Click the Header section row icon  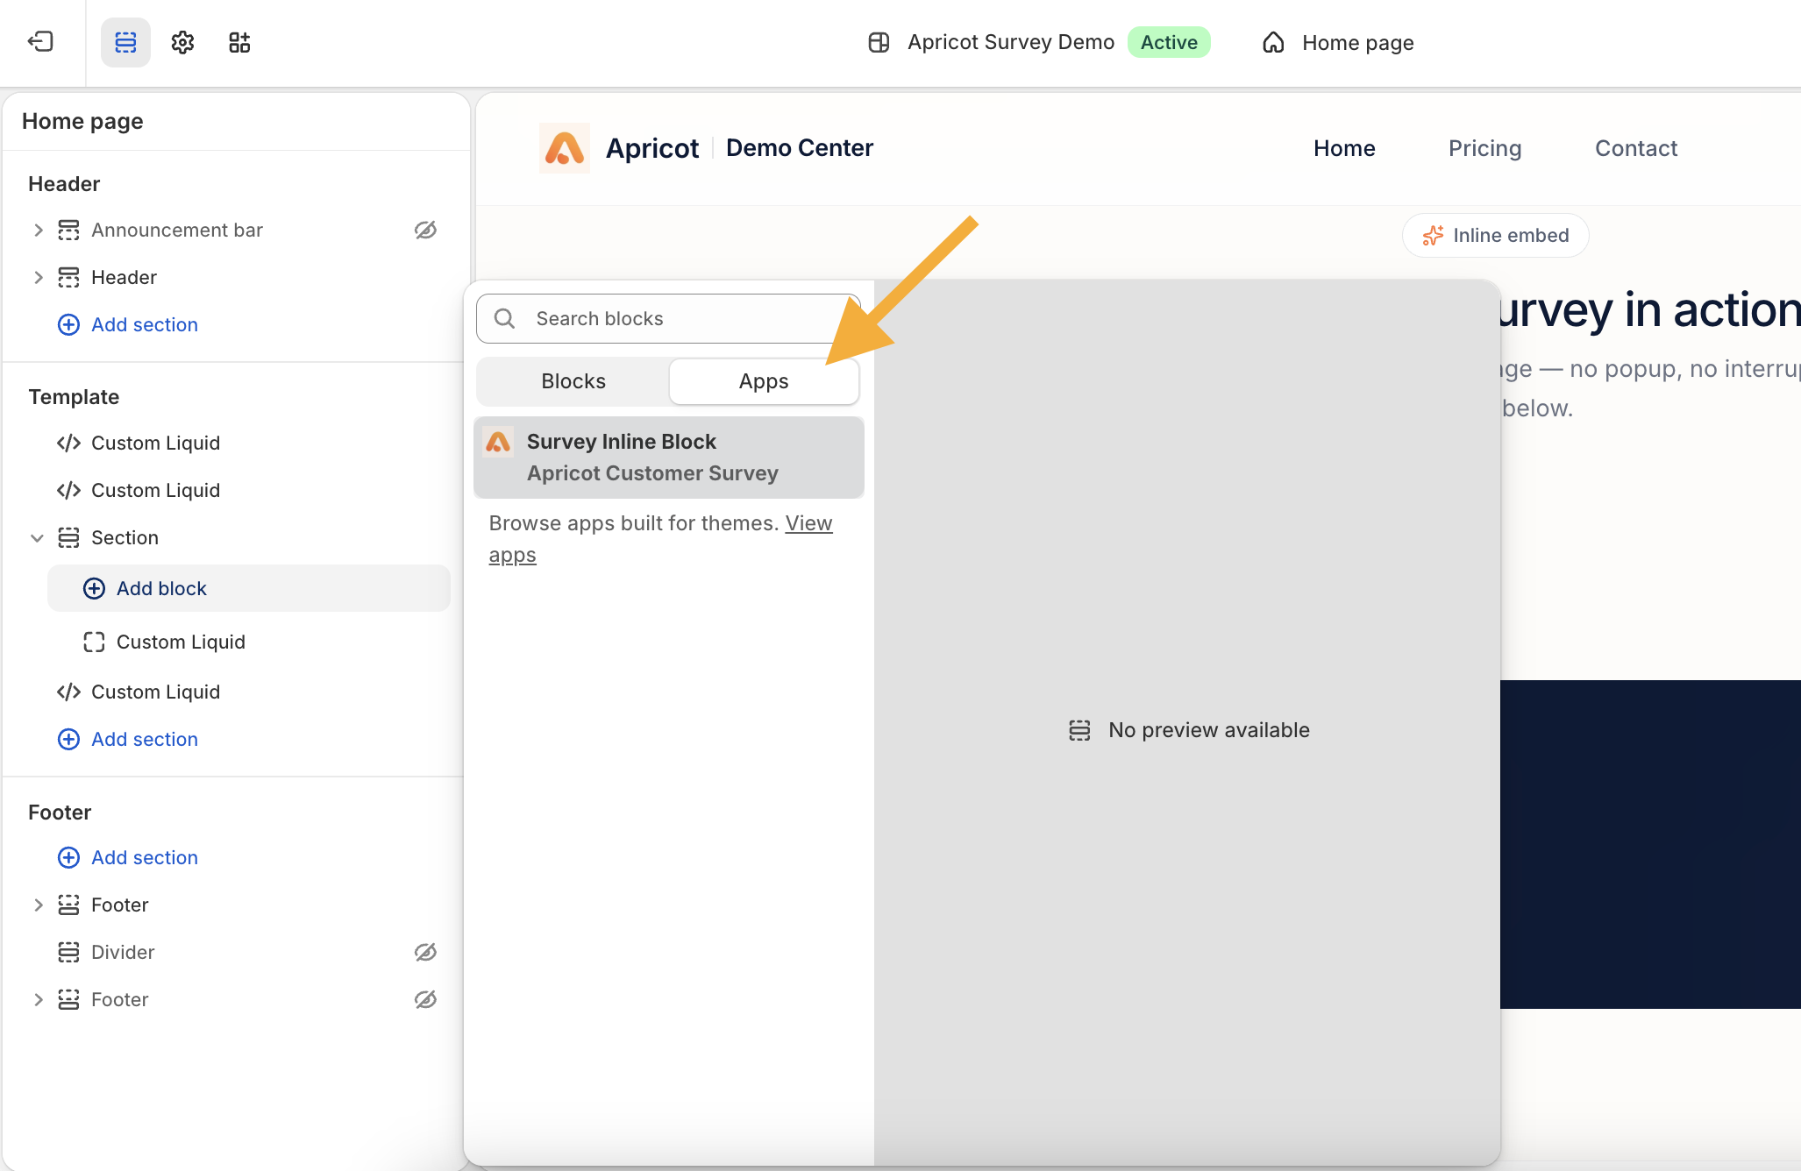(68, 277)
